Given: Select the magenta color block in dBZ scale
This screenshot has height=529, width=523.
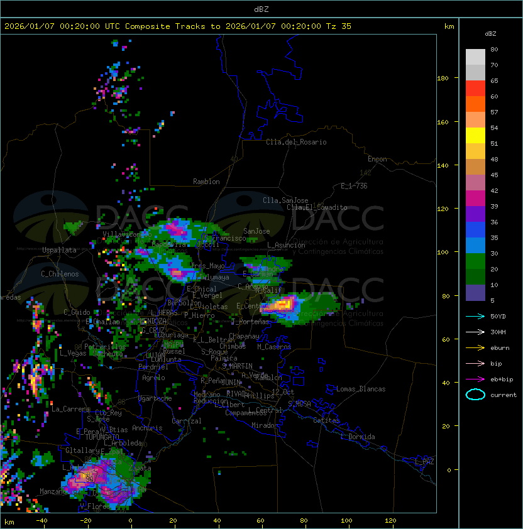Looking at the screenshot, I should pos(475,199).
